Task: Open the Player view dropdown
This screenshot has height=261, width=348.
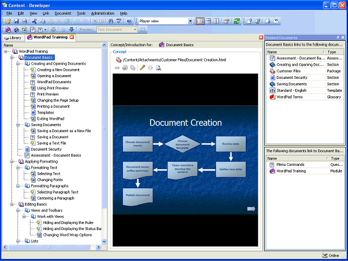Action: point(190,21)
